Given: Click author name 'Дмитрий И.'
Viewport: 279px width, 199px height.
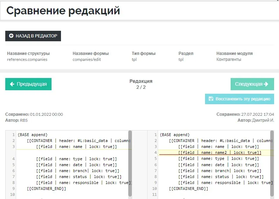Looking at the screenshot, I should click(x=263, y=120).
